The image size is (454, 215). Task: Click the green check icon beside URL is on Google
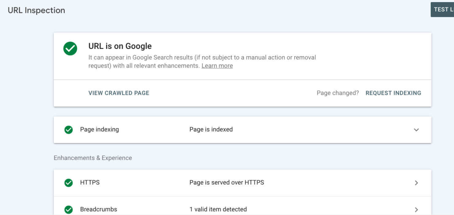click(70, 48)
